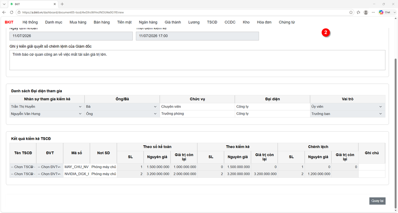The height and width of the screenshot is (213, 398).
Task: Click the Quay lại button
Action: pyautogui.click(x=377, y=201)
